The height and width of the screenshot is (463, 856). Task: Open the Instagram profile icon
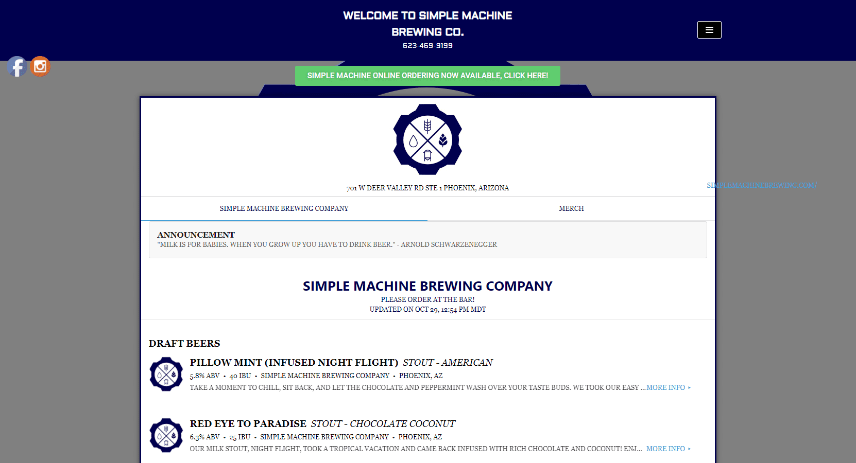click(40, 66)
